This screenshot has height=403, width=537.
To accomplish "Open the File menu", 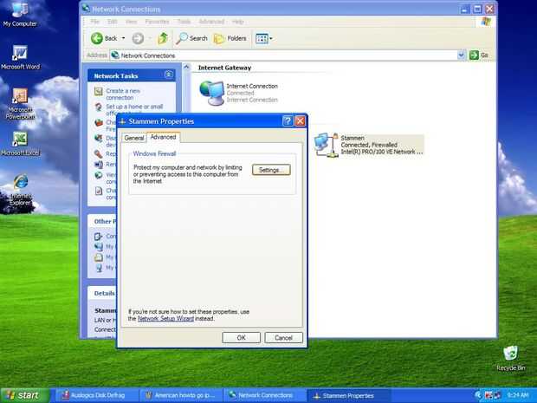I will (95, 22).
